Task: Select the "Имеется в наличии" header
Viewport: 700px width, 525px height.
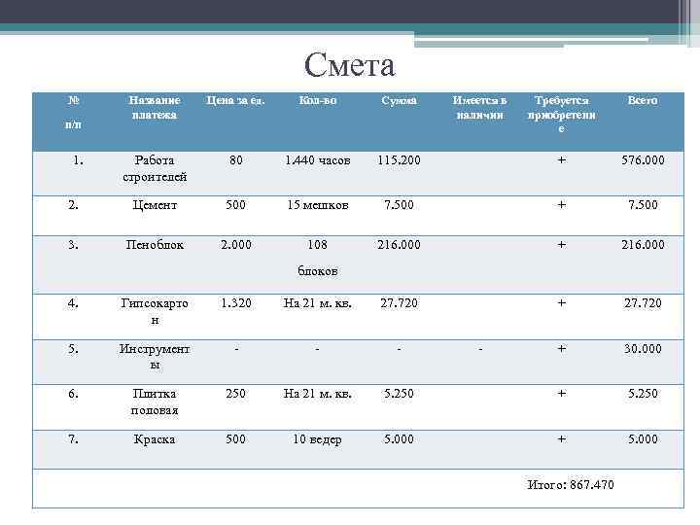Action: (480, 108)
